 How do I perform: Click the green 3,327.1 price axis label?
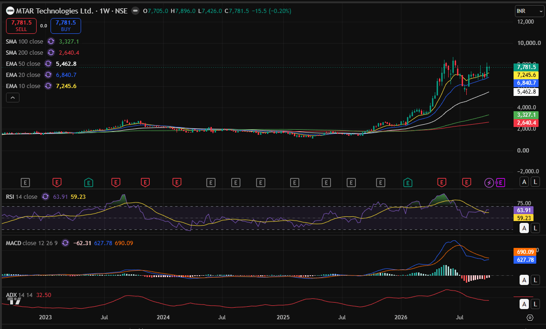point(526,115)
